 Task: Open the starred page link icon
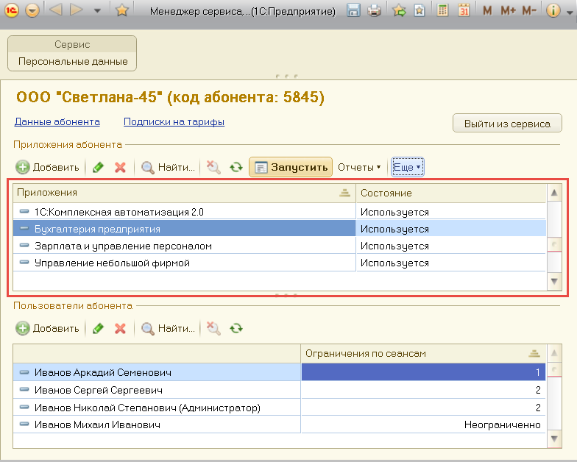pyautogui.click(x=420, y=10)
